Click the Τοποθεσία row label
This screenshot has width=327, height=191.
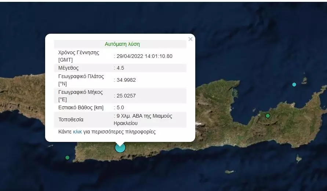71,120
